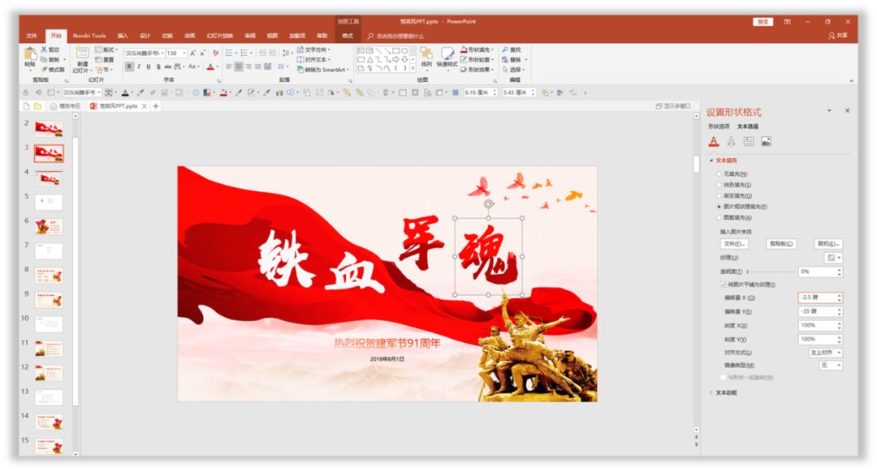Switch to Shape Options (形状选项) tab

[719, 126]
